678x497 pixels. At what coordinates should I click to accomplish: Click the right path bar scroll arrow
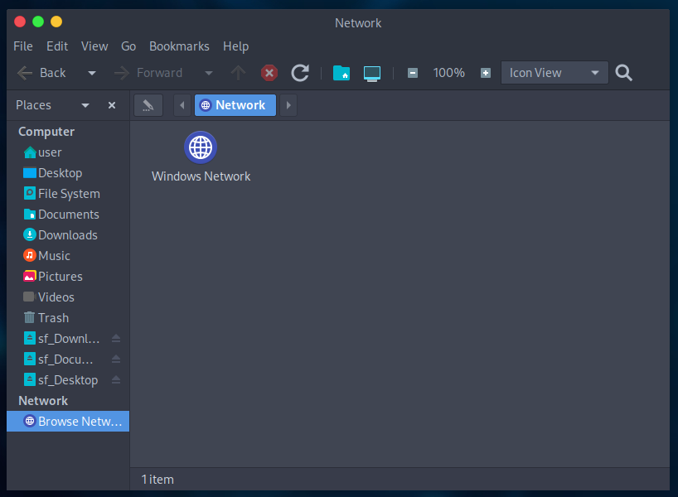coord(288,105)
